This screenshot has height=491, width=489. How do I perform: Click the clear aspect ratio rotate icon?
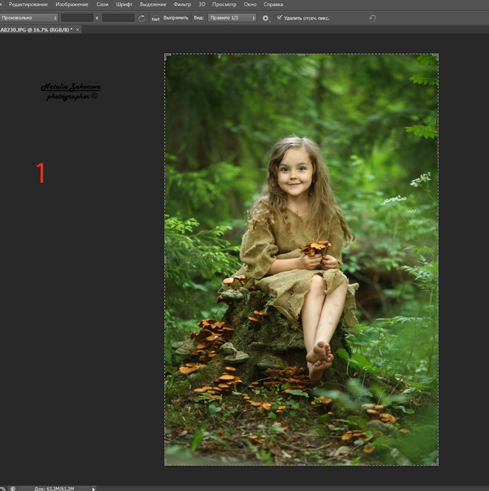(142, 18)
